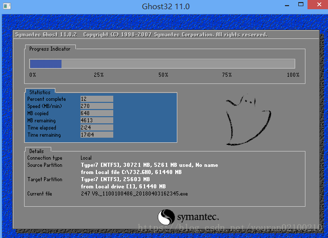
Task: Click the Time remaining label
Action: pyautogui.click(x=44, y=135)
